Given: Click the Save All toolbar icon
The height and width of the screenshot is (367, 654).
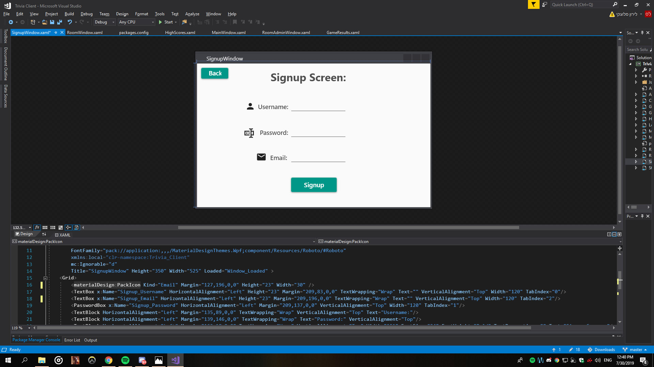Looking at the screenshot, I should [59, 22].
